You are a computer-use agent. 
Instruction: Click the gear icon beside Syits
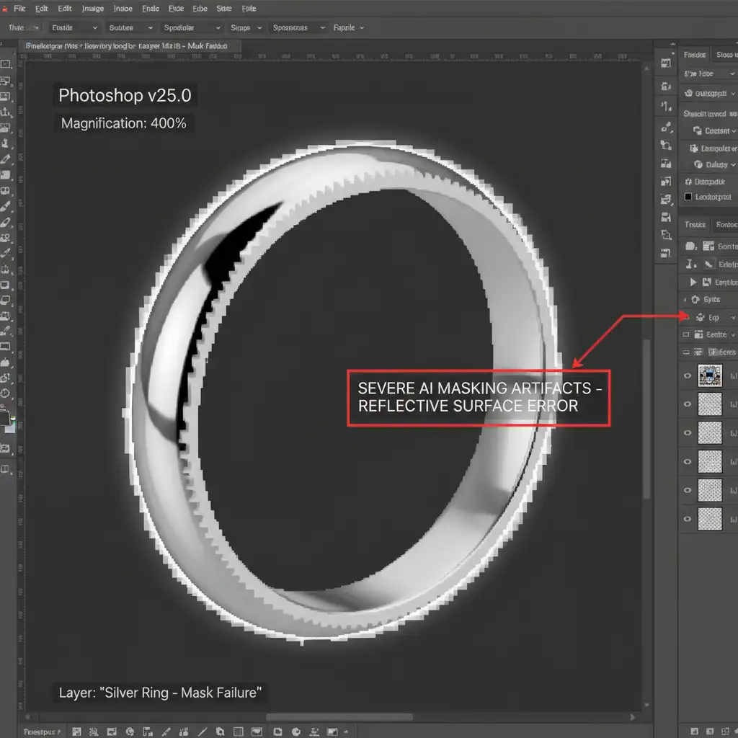coord(695,299)
